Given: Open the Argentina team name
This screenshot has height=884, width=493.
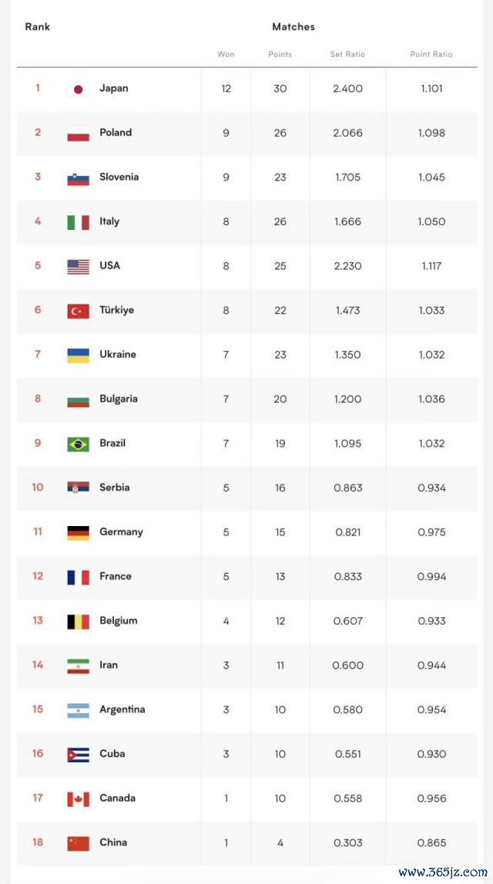Looking at the screenshot, I should click(122, 709).
